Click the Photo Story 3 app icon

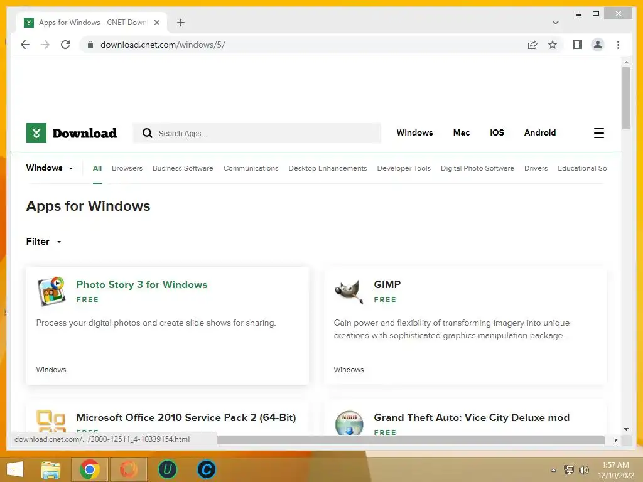[x=51, y=291]
